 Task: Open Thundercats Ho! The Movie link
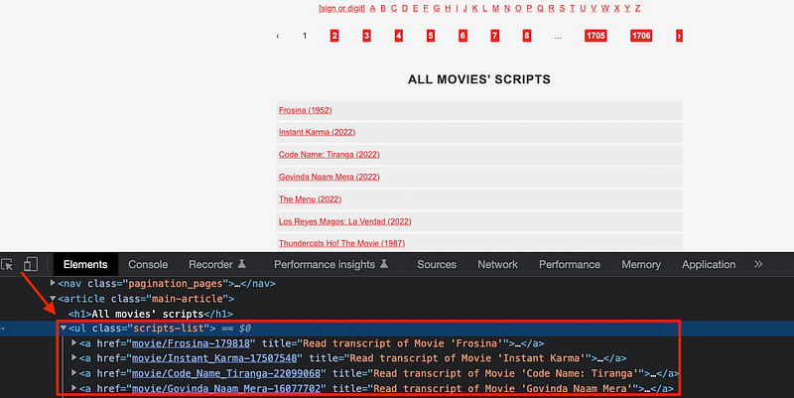click(x=341, y=243)
